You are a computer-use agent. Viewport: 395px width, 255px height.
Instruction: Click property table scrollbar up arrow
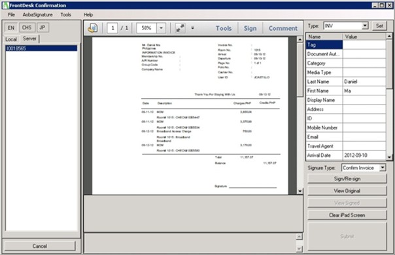click(389, 36)
